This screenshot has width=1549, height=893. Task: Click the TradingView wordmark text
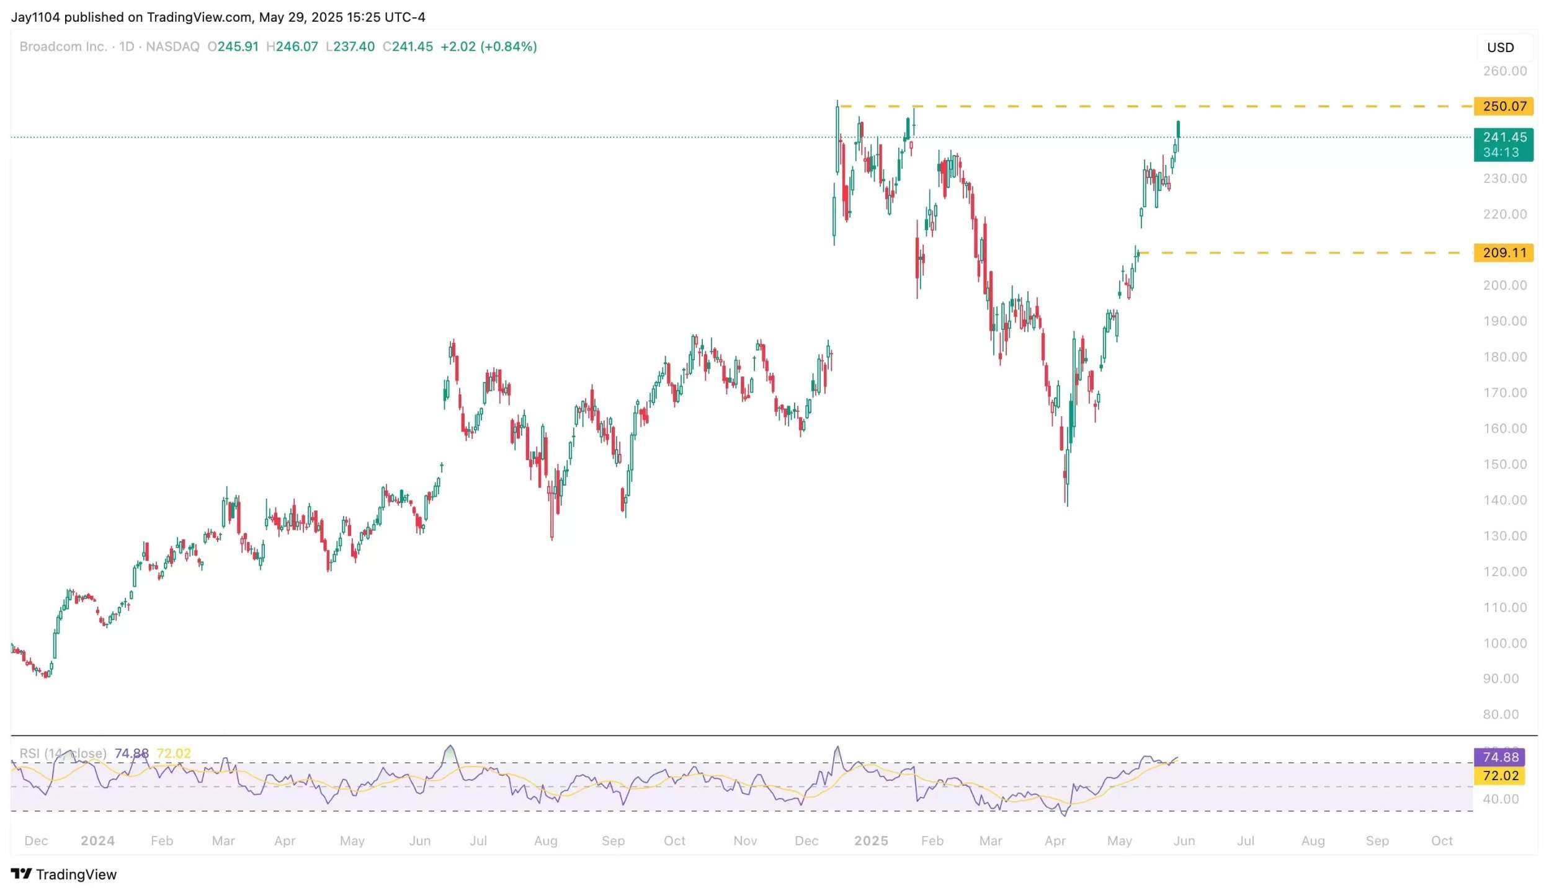[76, 874]
